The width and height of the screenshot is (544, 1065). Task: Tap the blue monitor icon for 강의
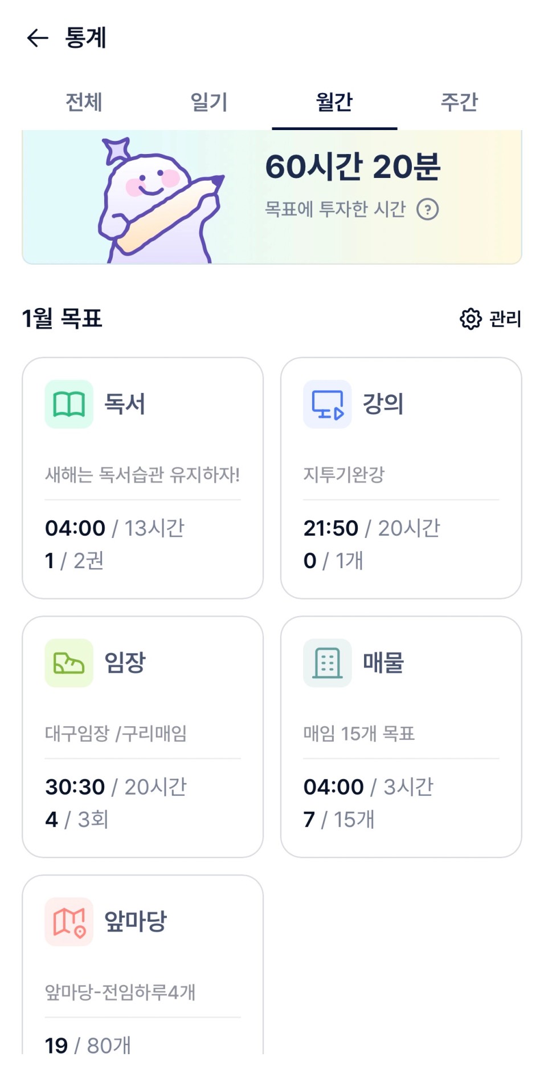(328, 404)
